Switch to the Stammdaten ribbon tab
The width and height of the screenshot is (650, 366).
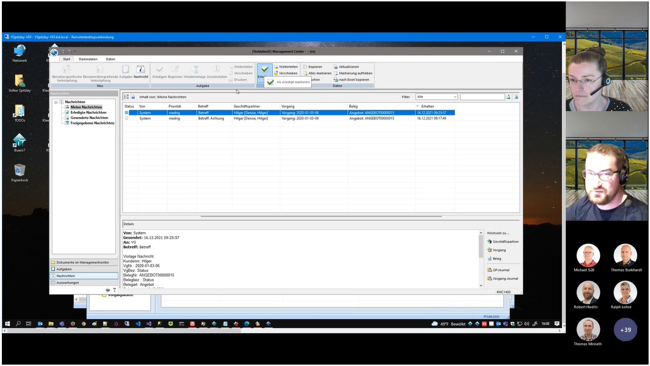[88, 59]
